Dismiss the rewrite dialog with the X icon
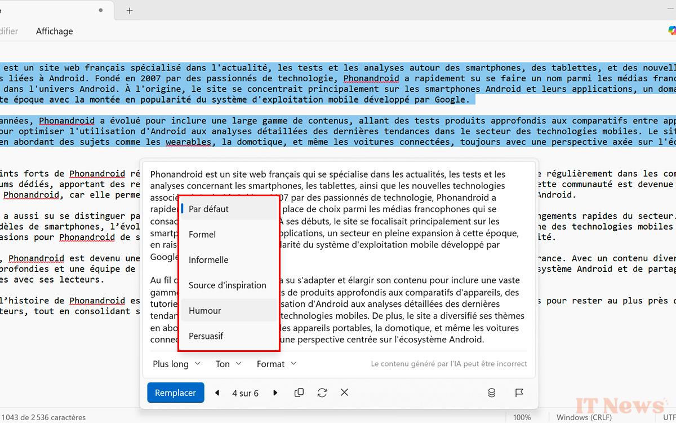This screenshot has height=423, width=676. pyautogui.click(x=345, y=393)
